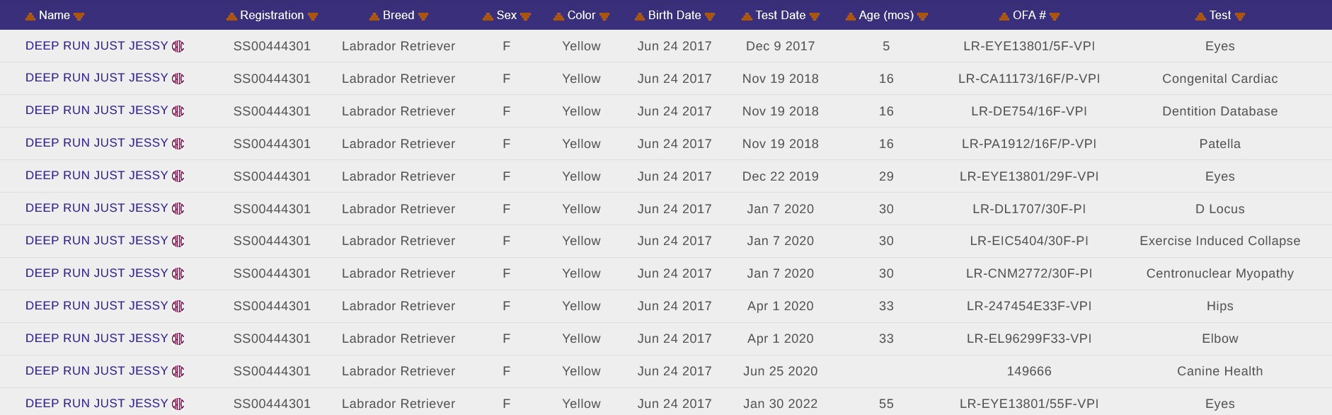Select OFA number LR-EIC5404/30F-PI cell
The image size is (1332, 415).
pyautogui.click(x=1029, y=241)
